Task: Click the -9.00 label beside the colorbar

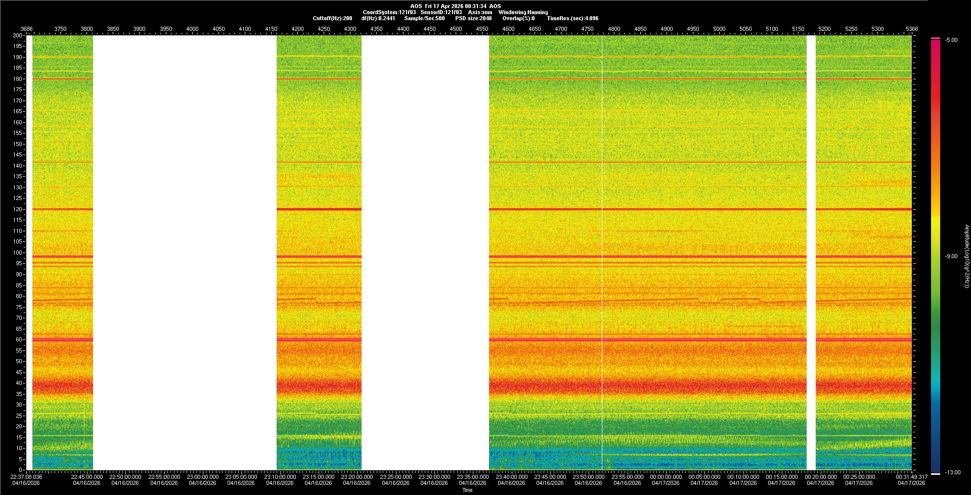Action: 951,257
